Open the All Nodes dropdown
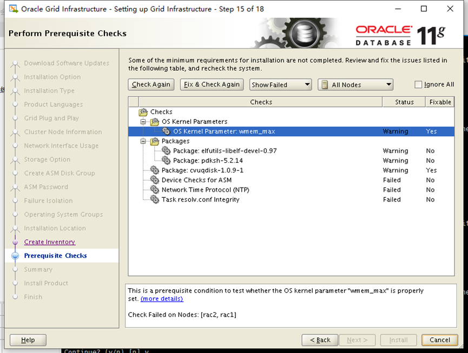 tap(355, 85)
